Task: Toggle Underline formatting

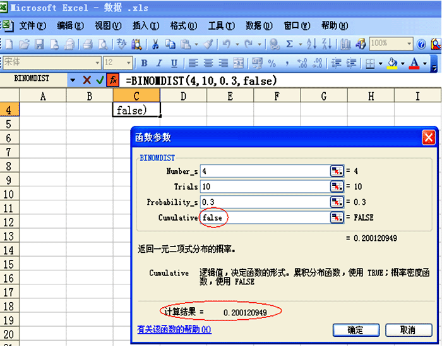Action: (174, 63)
